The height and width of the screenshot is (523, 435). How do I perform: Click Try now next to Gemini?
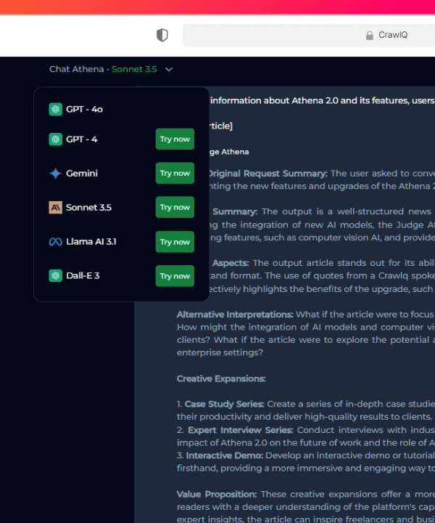pos(175,173)
